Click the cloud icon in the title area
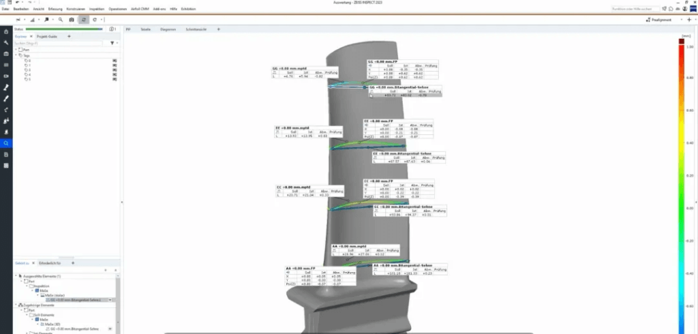The height and width of the screenshot is (334, 698). click(678, 8)
